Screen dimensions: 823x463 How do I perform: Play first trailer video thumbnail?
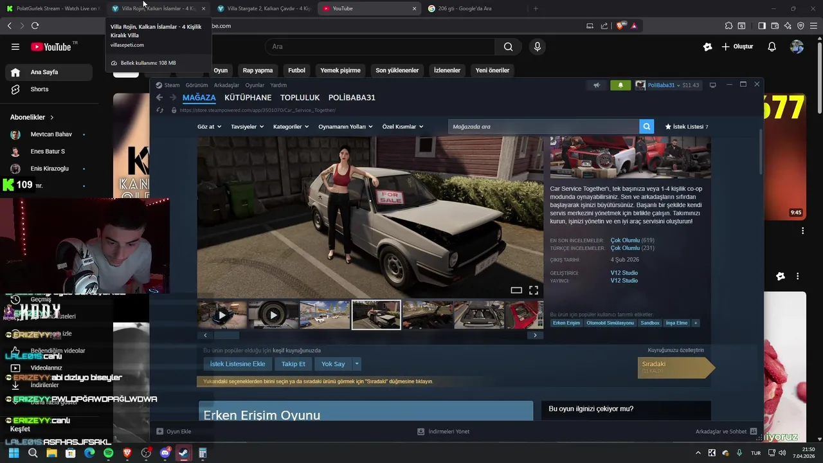coord(222,315)
